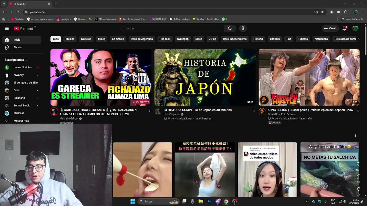
Task: Open the 'china es capitalista' Short
Action: coord(267,170)
